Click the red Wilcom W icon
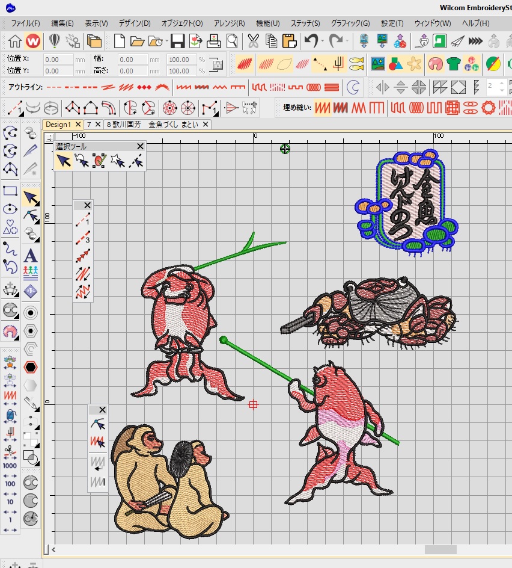 [33, 41]
